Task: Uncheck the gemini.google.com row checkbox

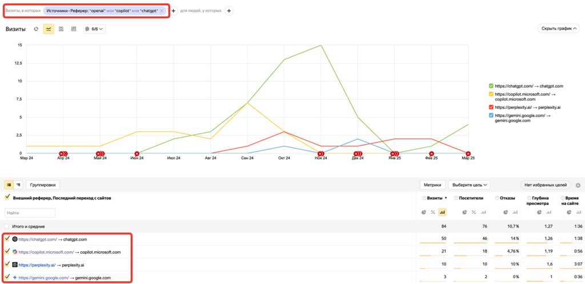Action: (7, 277)
